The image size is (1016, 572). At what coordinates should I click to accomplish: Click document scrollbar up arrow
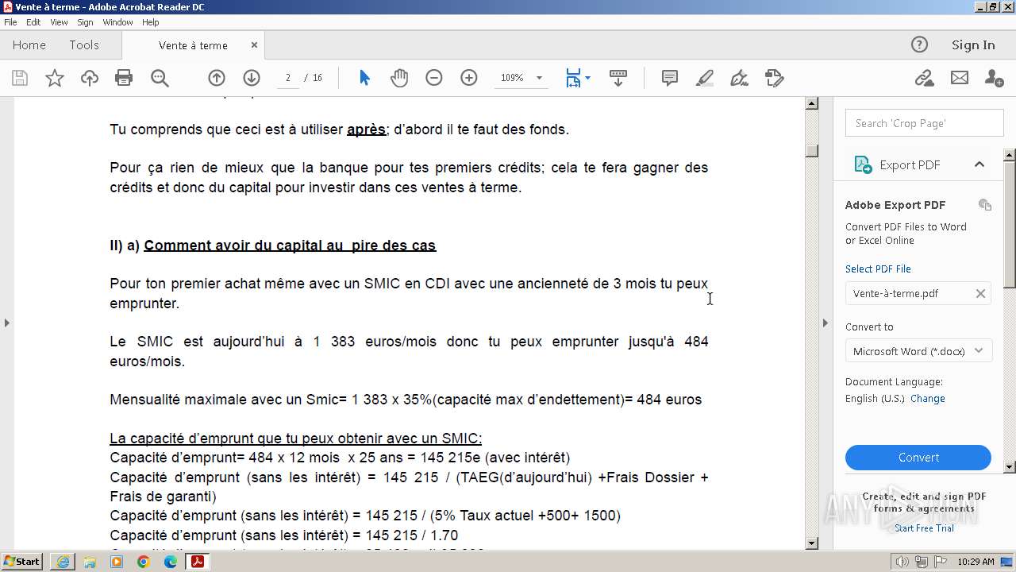tap(812, 103)
